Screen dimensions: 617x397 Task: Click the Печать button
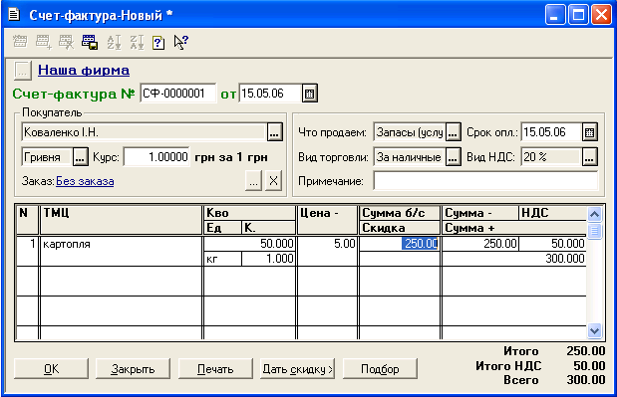pyautogui.click(x=215, y=369)
